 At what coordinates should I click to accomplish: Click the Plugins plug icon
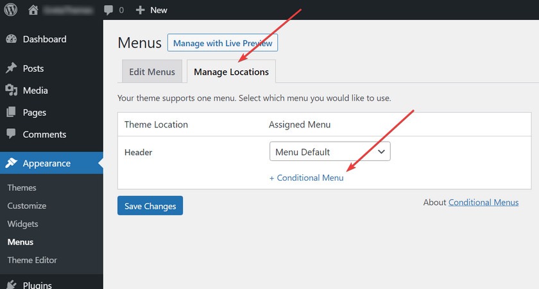pos(12,285)
